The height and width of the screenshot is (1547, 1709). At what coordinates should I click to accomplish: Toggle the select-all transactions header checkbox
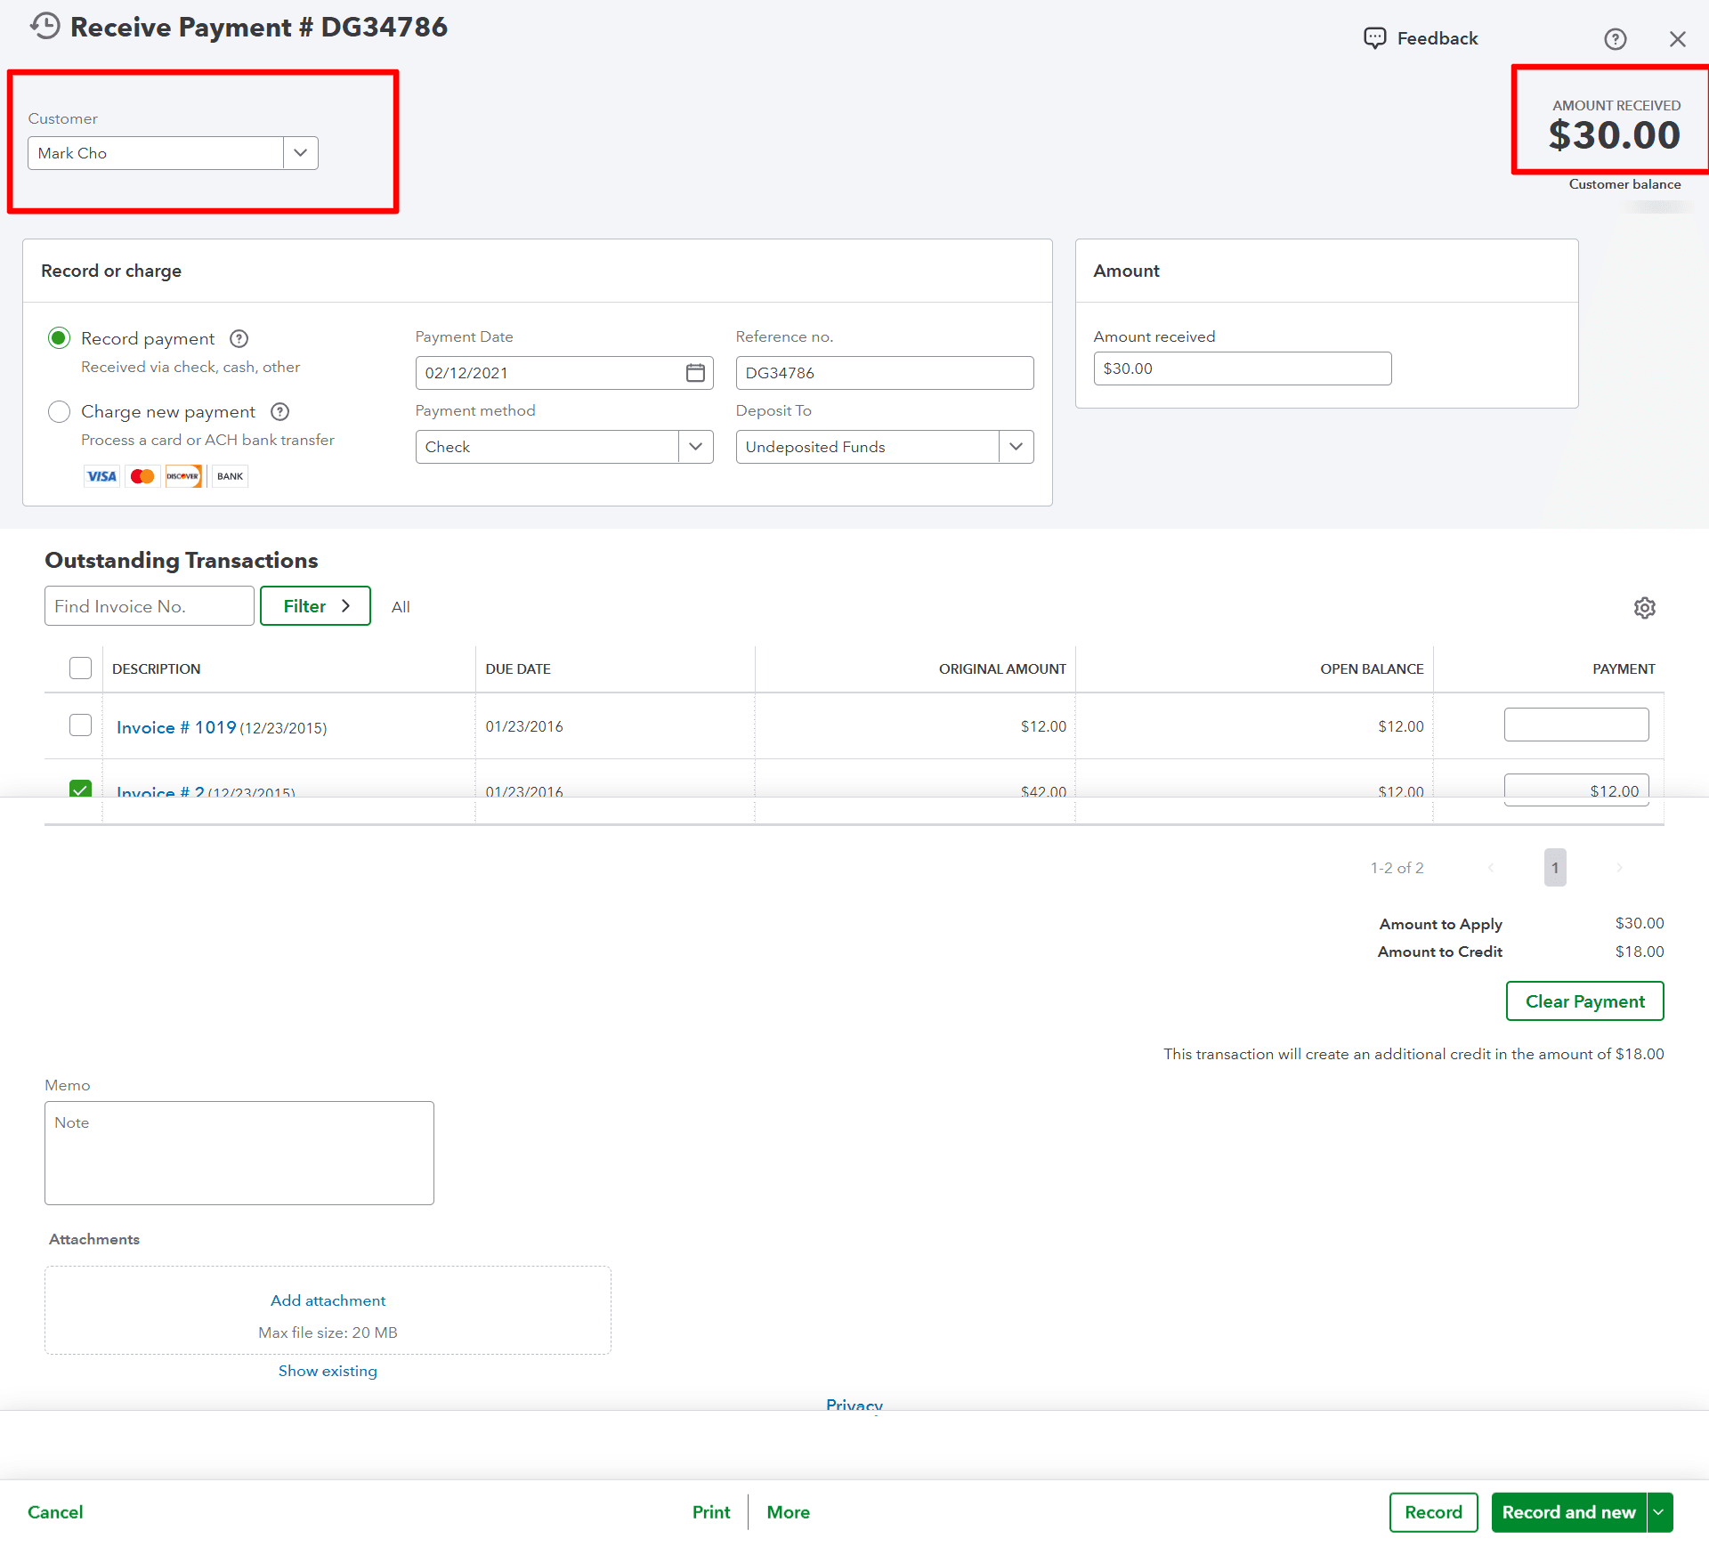81,668
